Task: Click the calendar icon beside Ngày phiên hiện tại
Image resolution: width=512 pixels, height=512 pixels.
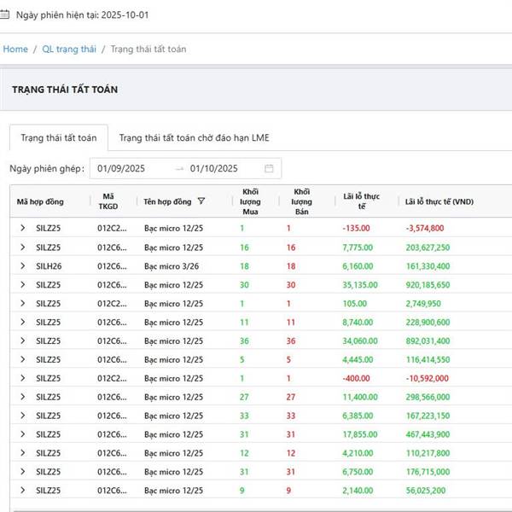Action: pos(8,15)
